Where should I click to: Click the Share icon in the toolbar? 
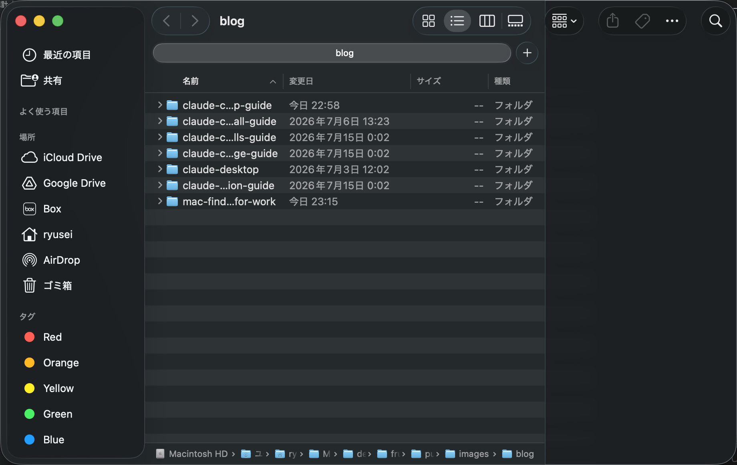pyautogui.click(x=612, y=21)
